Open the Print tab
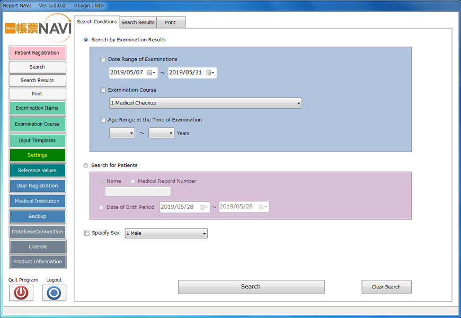 171,23
